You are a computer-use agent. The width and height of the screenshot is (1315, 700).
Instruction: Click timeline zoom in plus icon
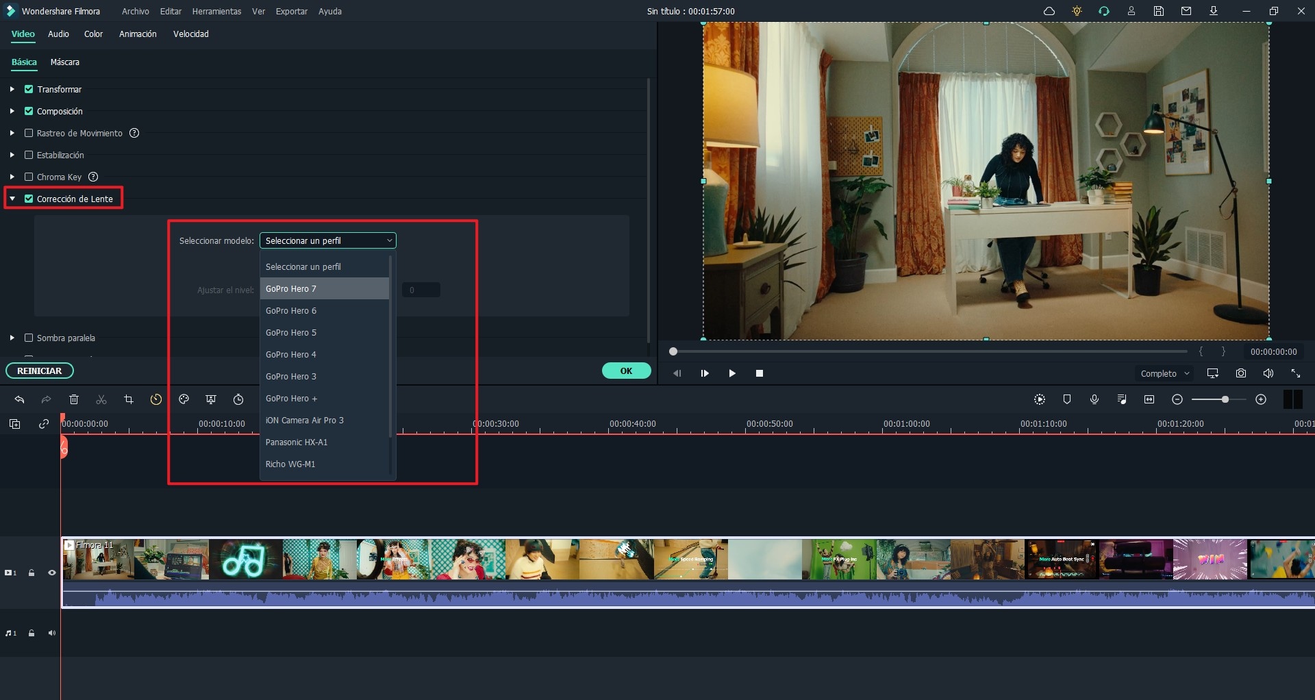coord(1261,399)
